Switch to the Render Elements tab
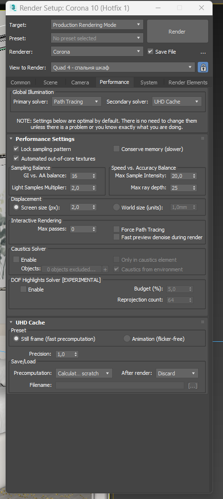 coord(188,82)
